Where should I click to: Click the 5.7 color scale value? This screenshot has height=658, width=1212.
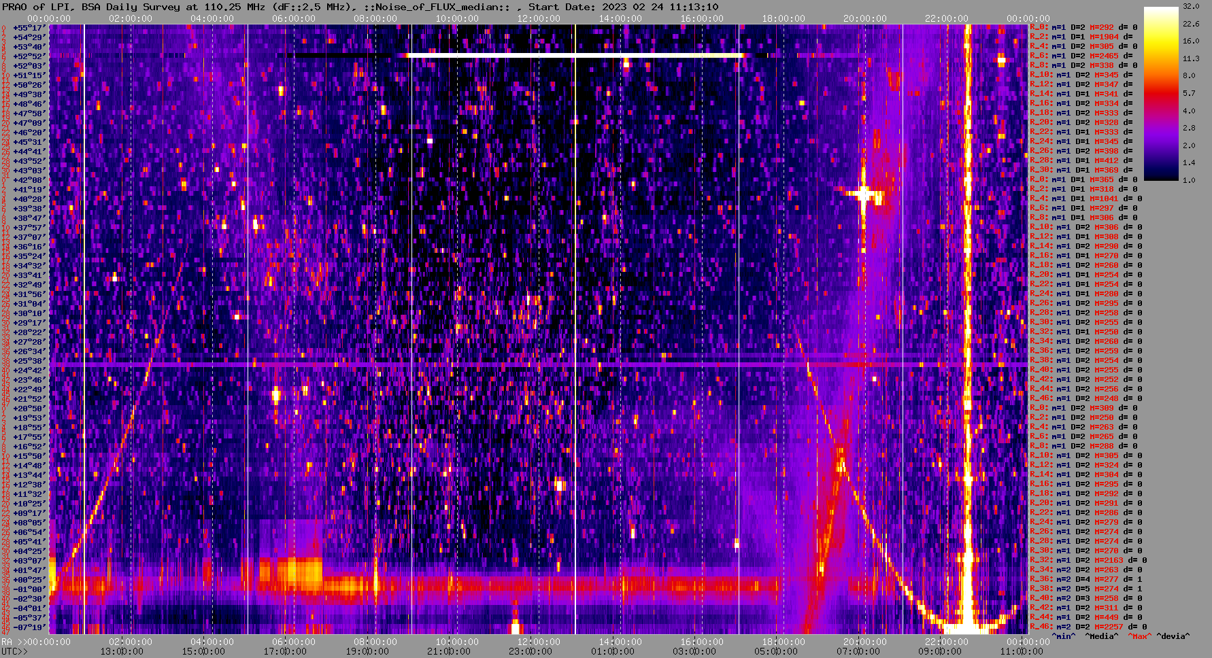coord(1189,93)
